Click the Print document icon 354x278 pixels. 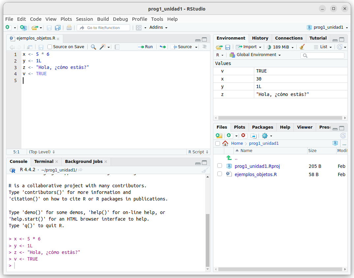69,28
